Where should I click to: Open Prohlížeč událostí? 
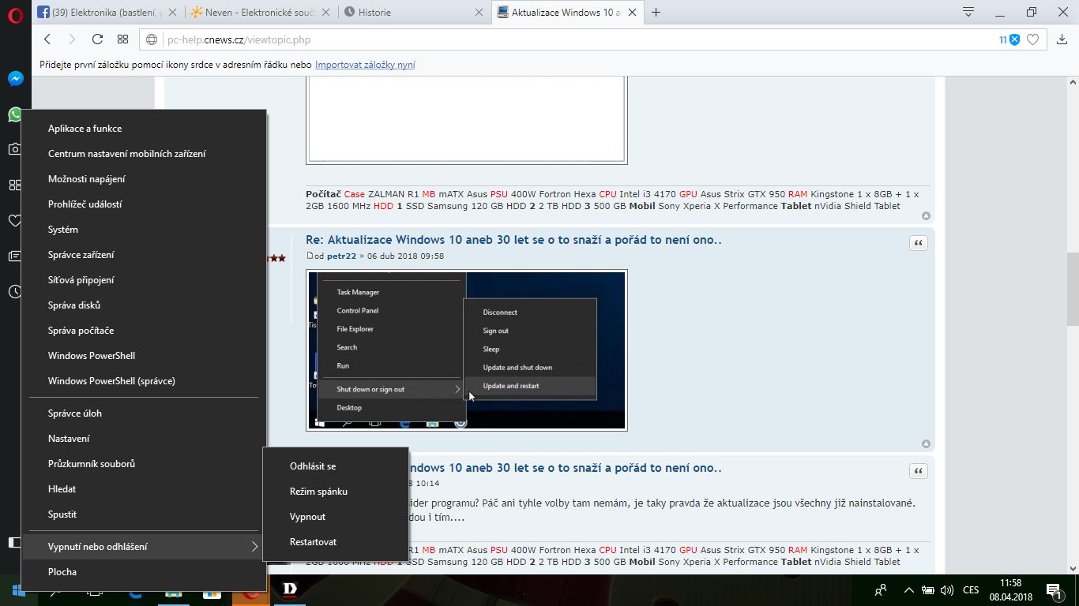click(x=144, y=204)
